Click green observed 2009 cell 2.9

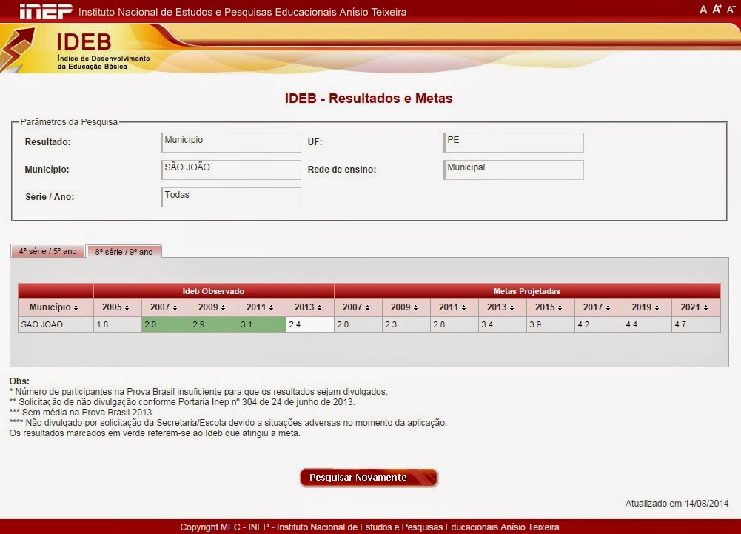(x=214, y=324)
